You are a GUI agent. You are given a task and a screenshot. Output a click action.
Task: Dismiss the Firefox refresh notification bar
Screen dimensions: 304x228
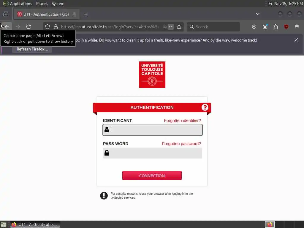(296, 40)
